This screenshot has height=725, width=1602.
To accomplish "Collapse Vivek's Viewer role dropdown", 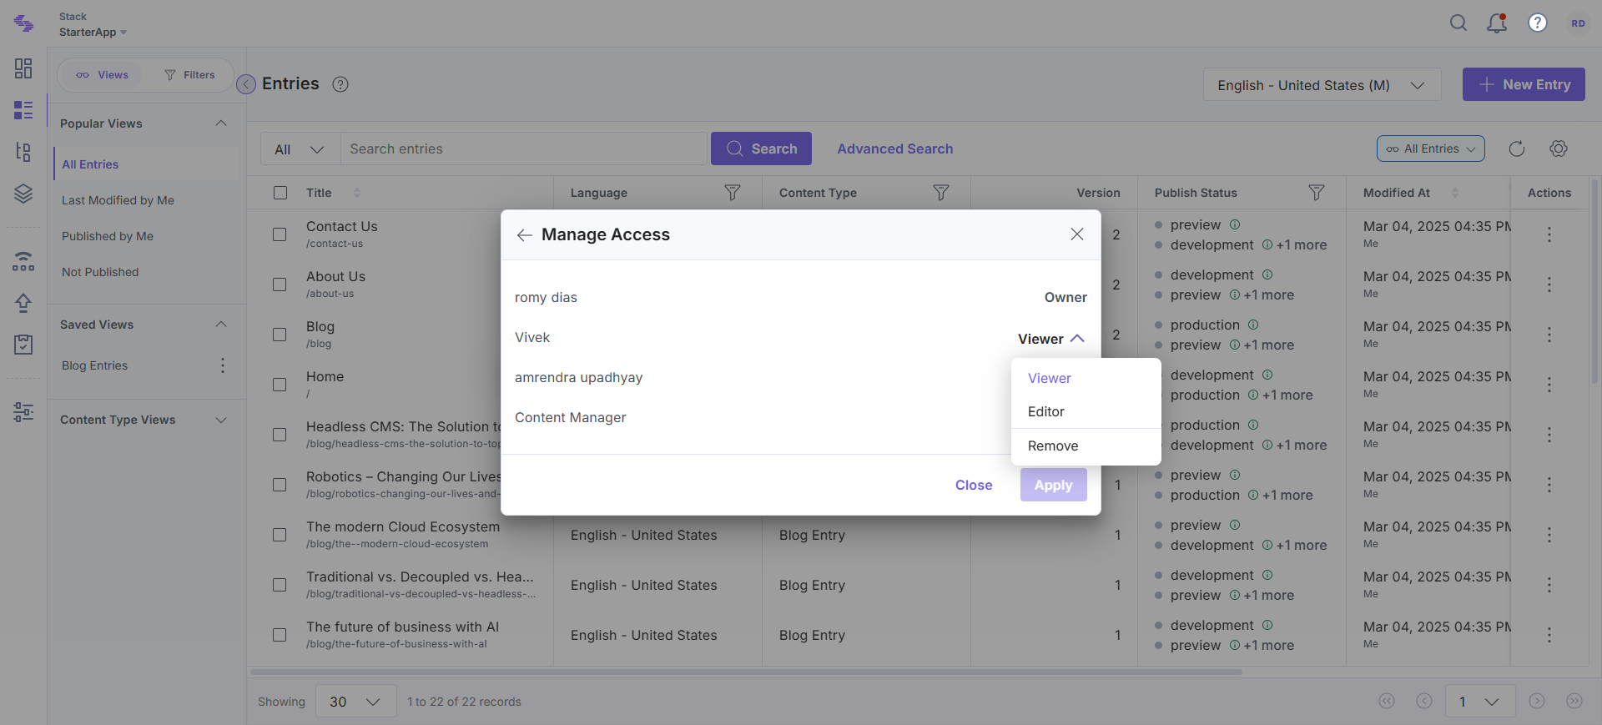I will click(x=1051, y=339).
